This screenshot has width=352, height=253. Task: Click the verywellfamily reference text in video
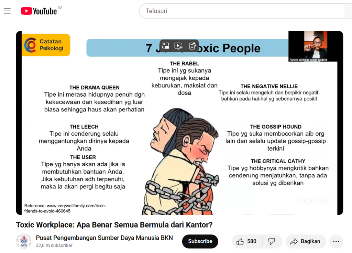click(65, 208)
